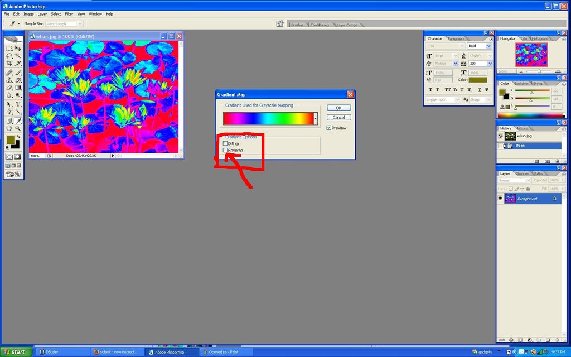This screenshot has height=357, width=571.
Task: Enable the Dither checkbox
Action: 225,143
